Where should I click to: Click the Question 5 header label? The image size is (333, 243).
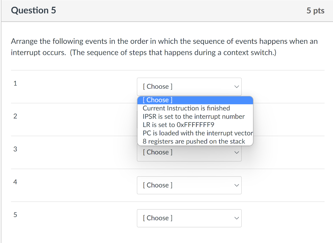(33, 10)
